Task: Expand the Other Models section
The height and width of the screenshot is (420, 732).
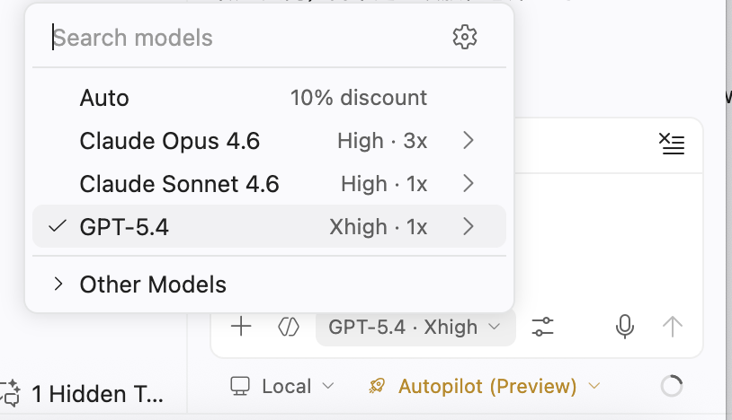Action: point(153,284)
